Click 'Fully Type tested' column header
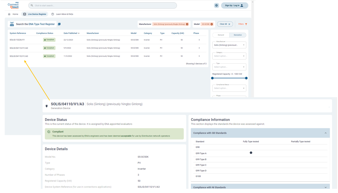Screen dimensions: 338x193 click(251, 142)
